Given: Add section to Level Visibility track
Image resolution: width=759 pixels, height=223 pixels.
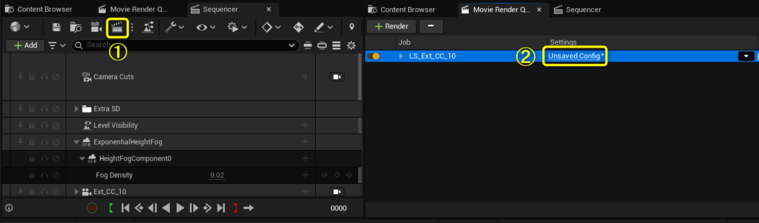Looking at the screenshot, I should tap(305, 125).
